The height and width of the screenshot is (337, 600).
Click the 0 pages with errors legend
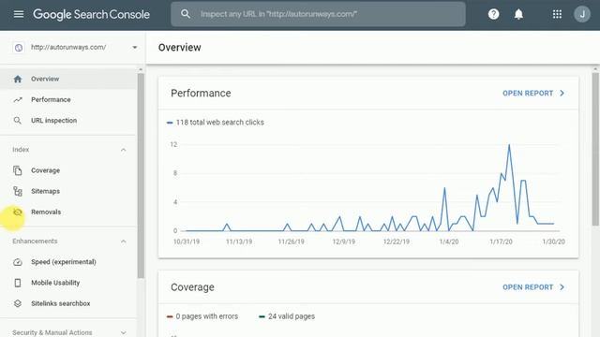click(x=202, y=316)
